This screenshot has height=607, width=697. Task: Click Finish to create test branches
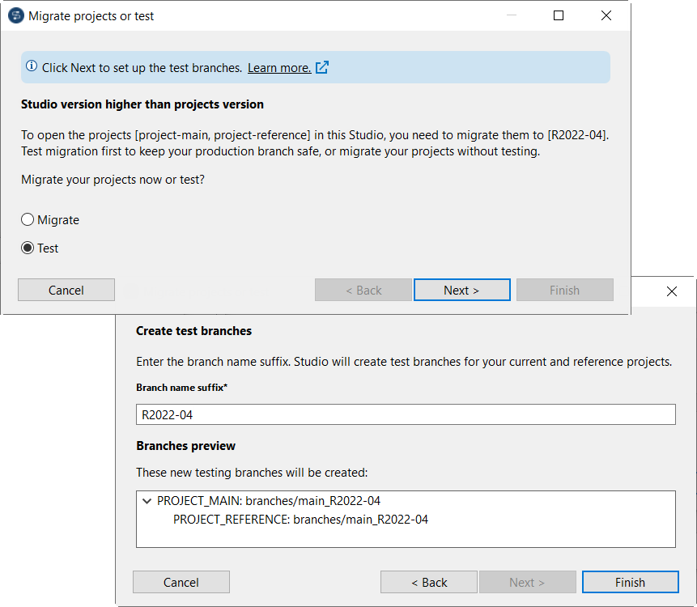pyautogui.click(x=630, y=583)
